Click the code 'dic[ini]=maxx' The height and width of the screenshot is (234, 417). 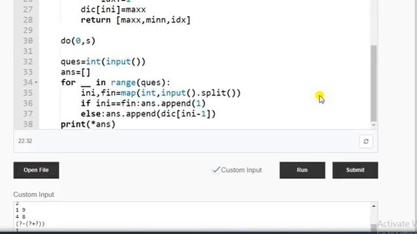pos(113,10)
